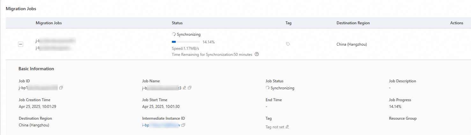Screen dimensions: 471x135
Task: Click the Status column header
Action: (x=177, y=23)
